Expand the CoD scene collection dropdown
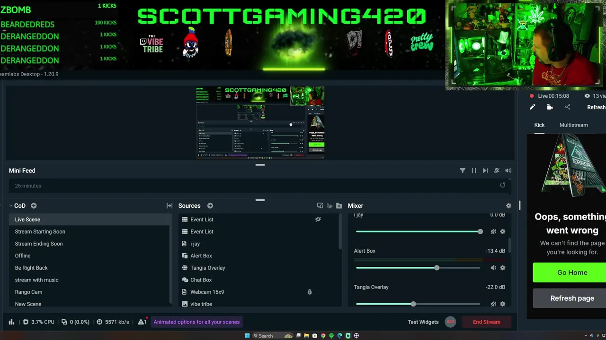The image size is (606, 340). point(17,206)
